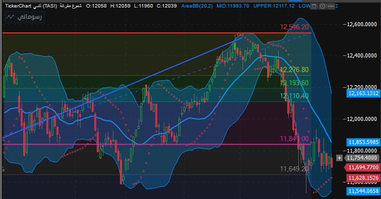Select the 12,276.80 Fibonacci level label
381x199 pixels.
[x=294, y=70]
